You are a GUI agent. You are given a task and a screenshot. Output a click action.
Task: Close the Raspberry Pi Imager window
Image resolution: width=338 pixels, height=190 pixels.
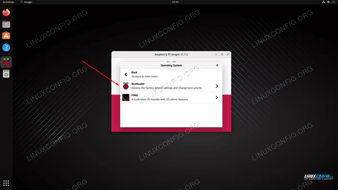click(x=228, y=54)
